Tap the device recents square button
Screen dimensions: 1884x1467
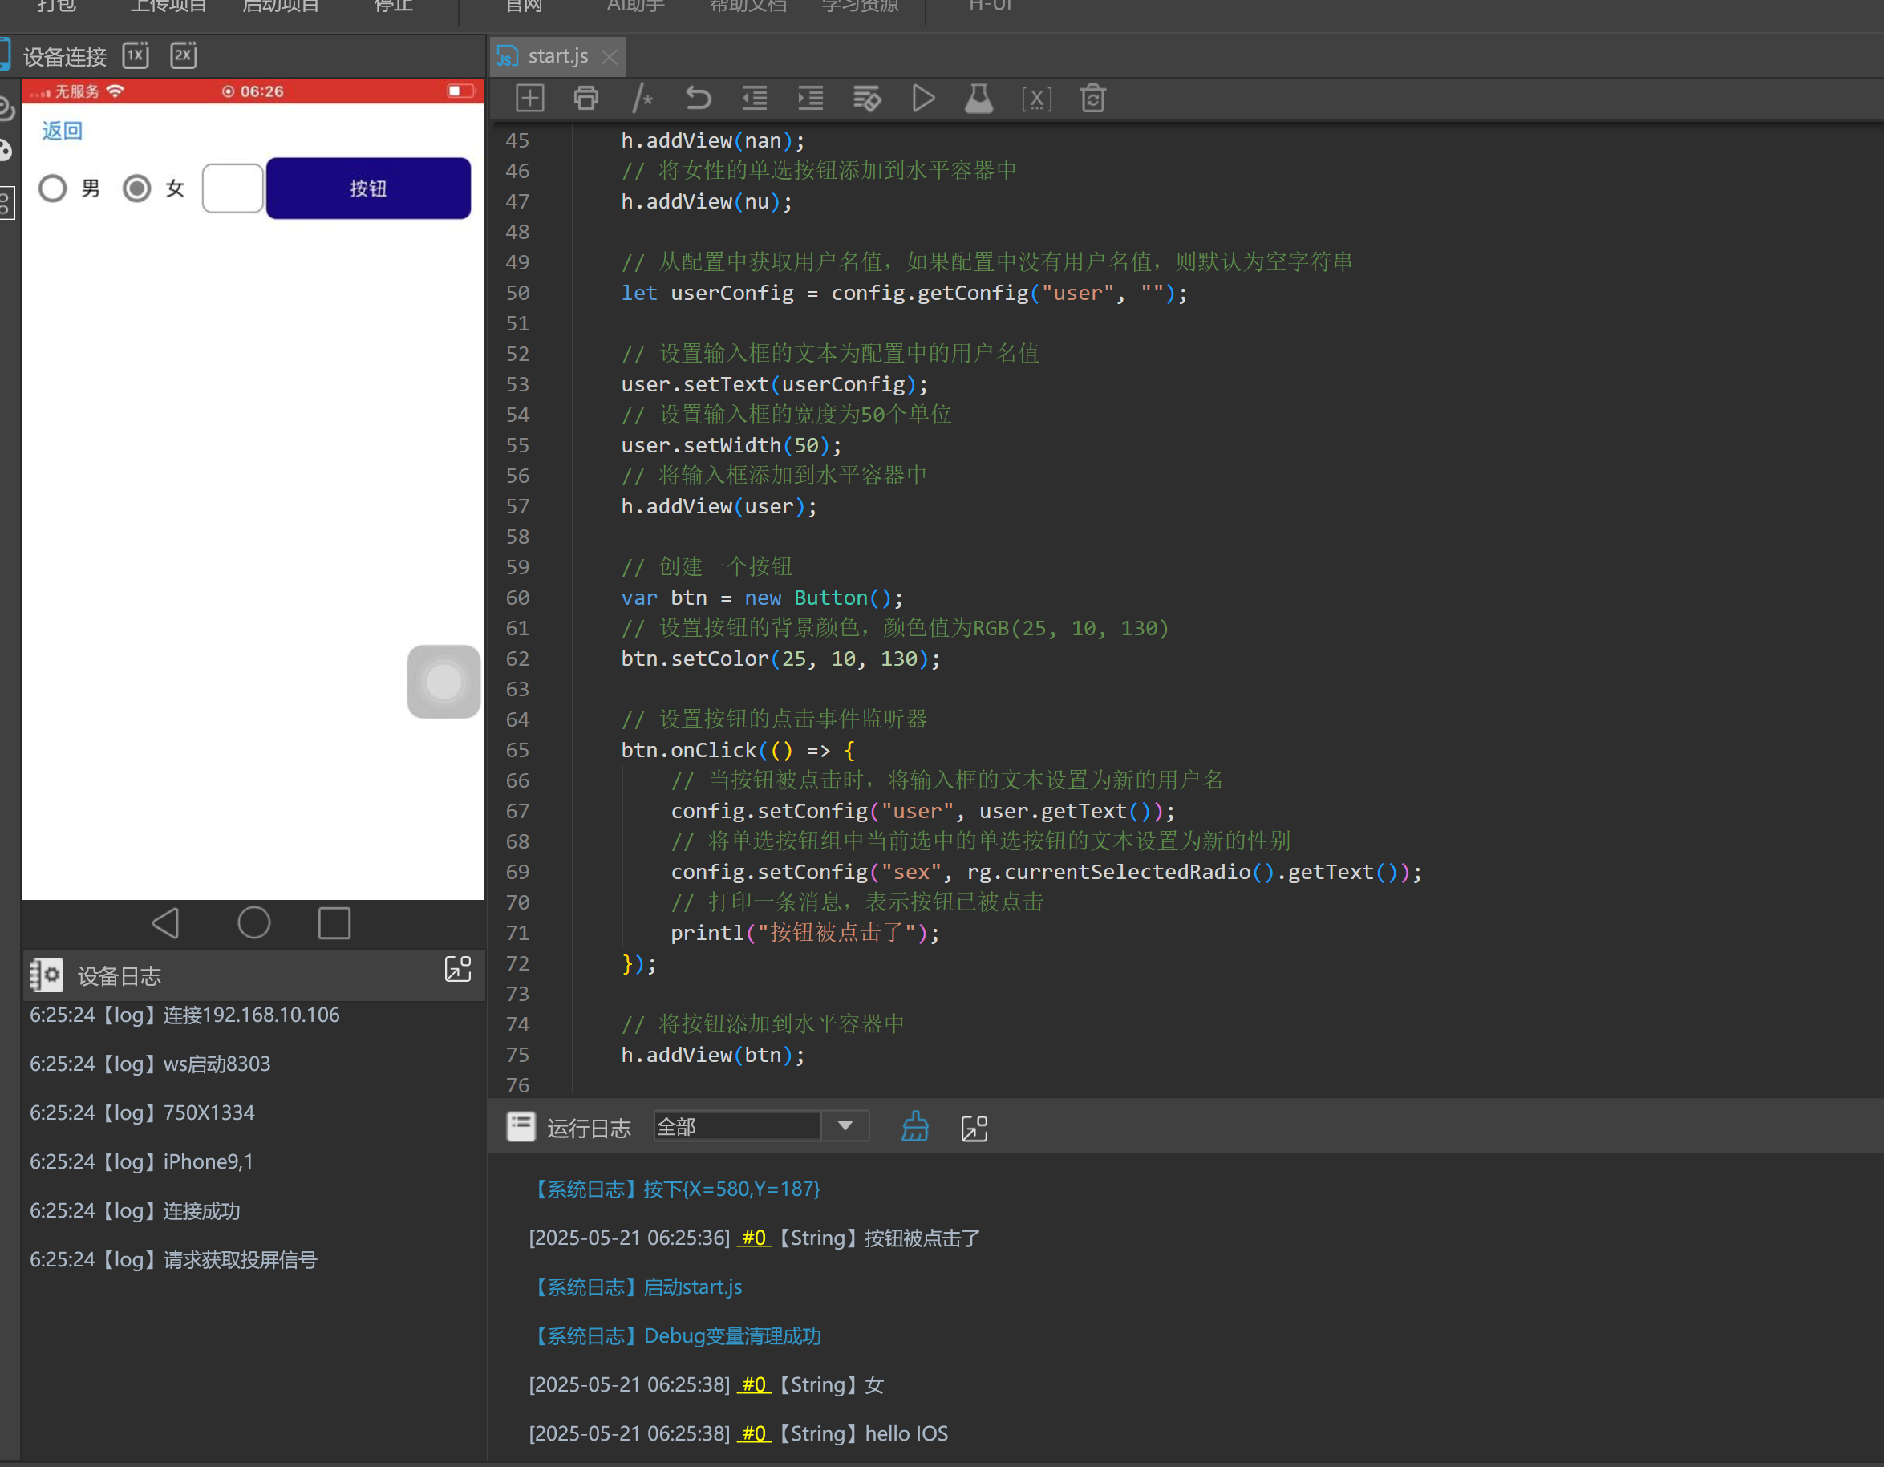(334, 923)
